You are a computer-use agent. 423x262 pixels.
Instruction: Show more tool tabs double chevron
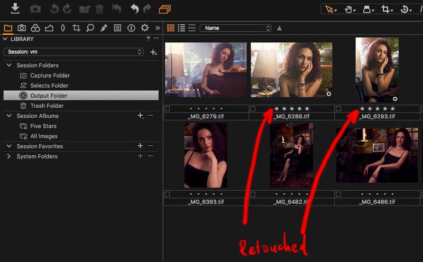click(158, 28)
